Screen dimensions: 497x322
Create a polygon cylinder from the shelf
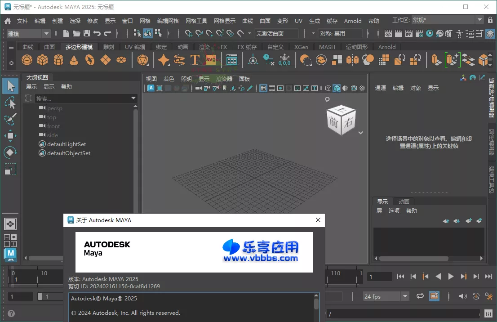(x=58, y=59)
